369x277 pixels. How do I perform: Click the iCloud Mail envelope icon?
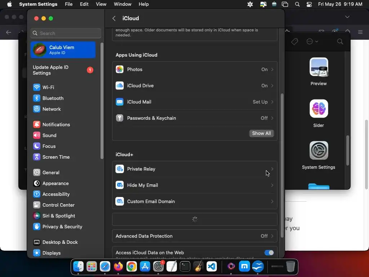click(120, 102)
